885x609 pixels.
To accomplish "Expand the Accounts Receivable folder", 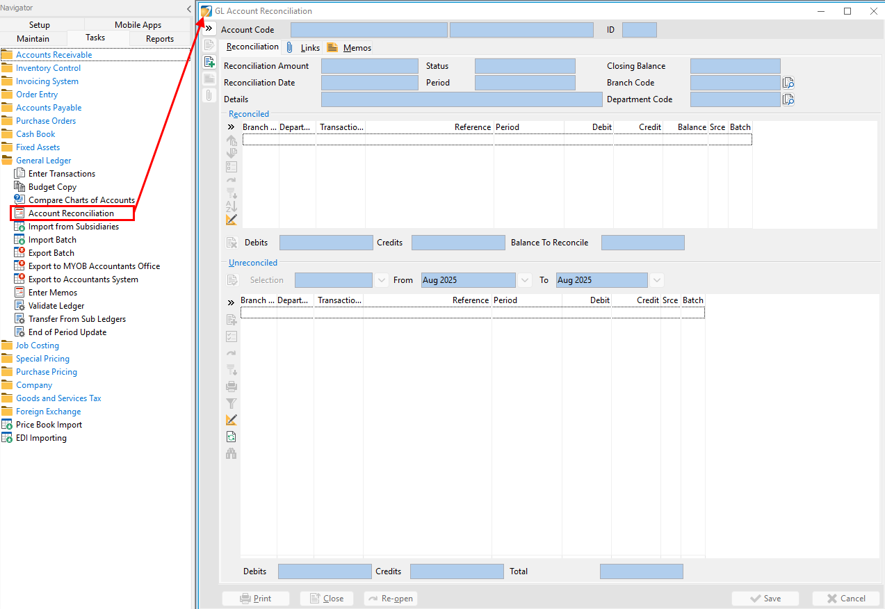I will (47, 55).
